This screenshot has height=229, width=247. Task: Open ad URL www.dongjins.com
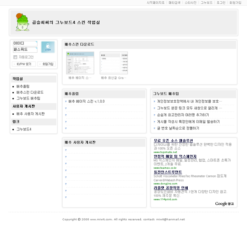tap(165, 184)
